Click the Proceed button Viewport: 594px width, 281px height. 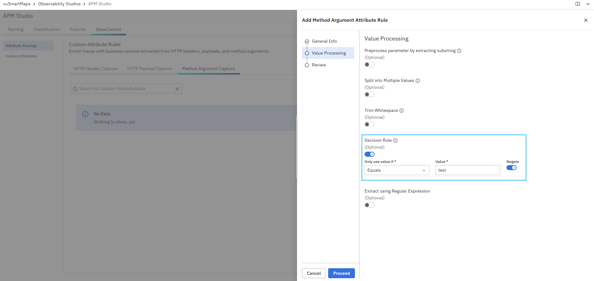pyautogui.click(x=342, y=273)
